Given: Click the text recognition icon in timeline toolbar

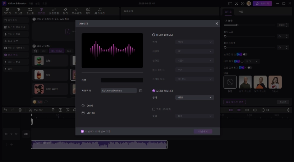Looking at the screenshot, I should (x=60, y=110).
